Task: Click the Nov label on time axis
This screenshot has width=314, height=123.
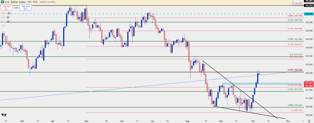Action: click(288, 121)
